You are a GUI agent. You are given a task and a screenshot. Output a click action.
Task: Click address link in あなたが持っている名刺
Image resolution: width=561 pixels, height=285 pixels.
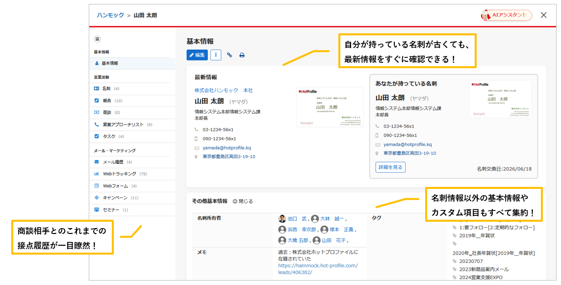tap(409, 153)
